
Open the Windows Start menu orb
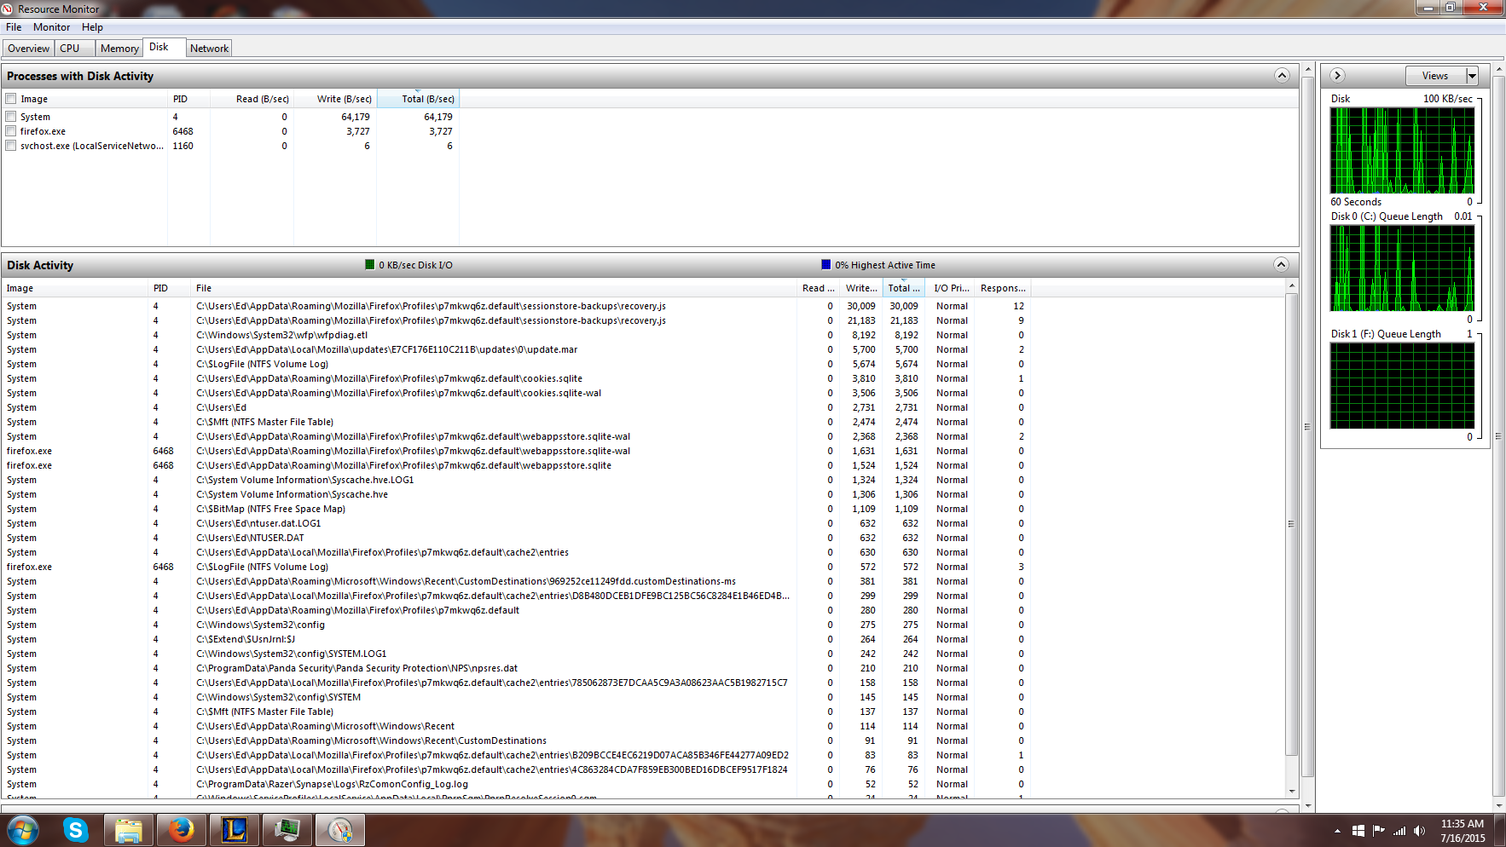[x=23, y=829]
